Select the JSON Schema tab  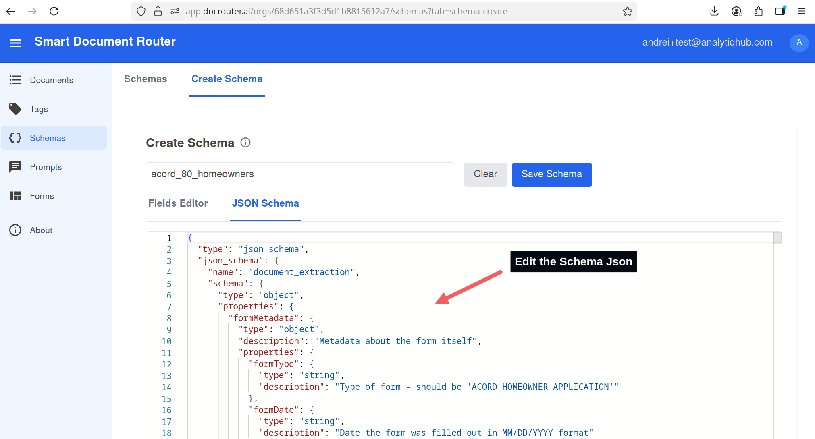coord(265,203)
